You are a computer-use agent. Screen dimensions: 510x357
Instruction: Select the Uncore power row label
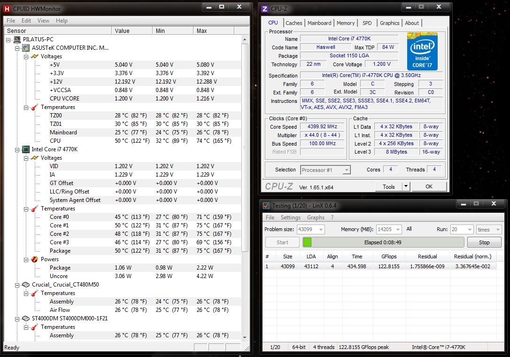[x=59, y=276]
